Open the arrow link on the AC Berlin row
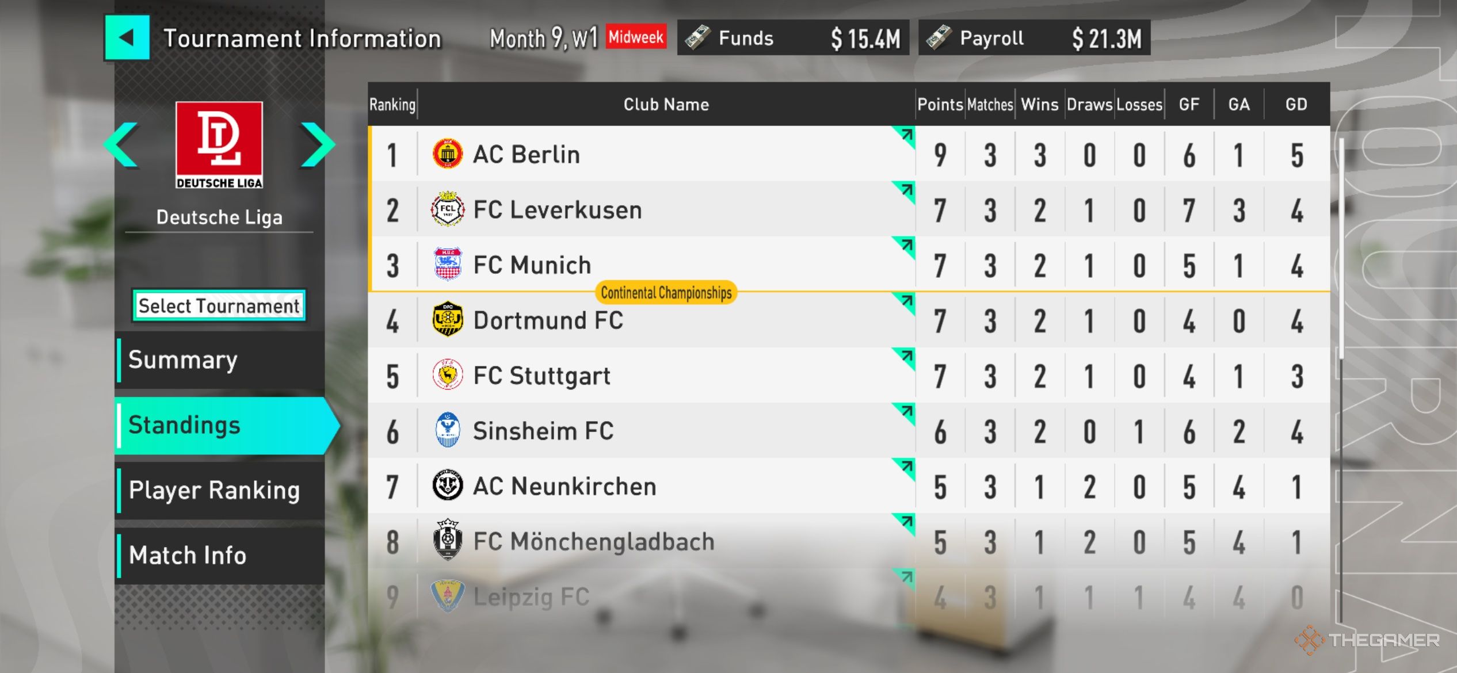 [x=906, y=136]
